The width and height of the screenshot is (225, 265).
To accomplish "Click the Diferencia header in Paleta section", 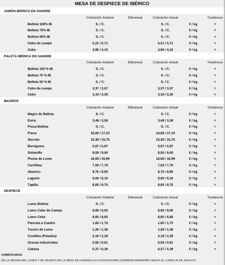I will pyautogui.click(x=135, y=62).
